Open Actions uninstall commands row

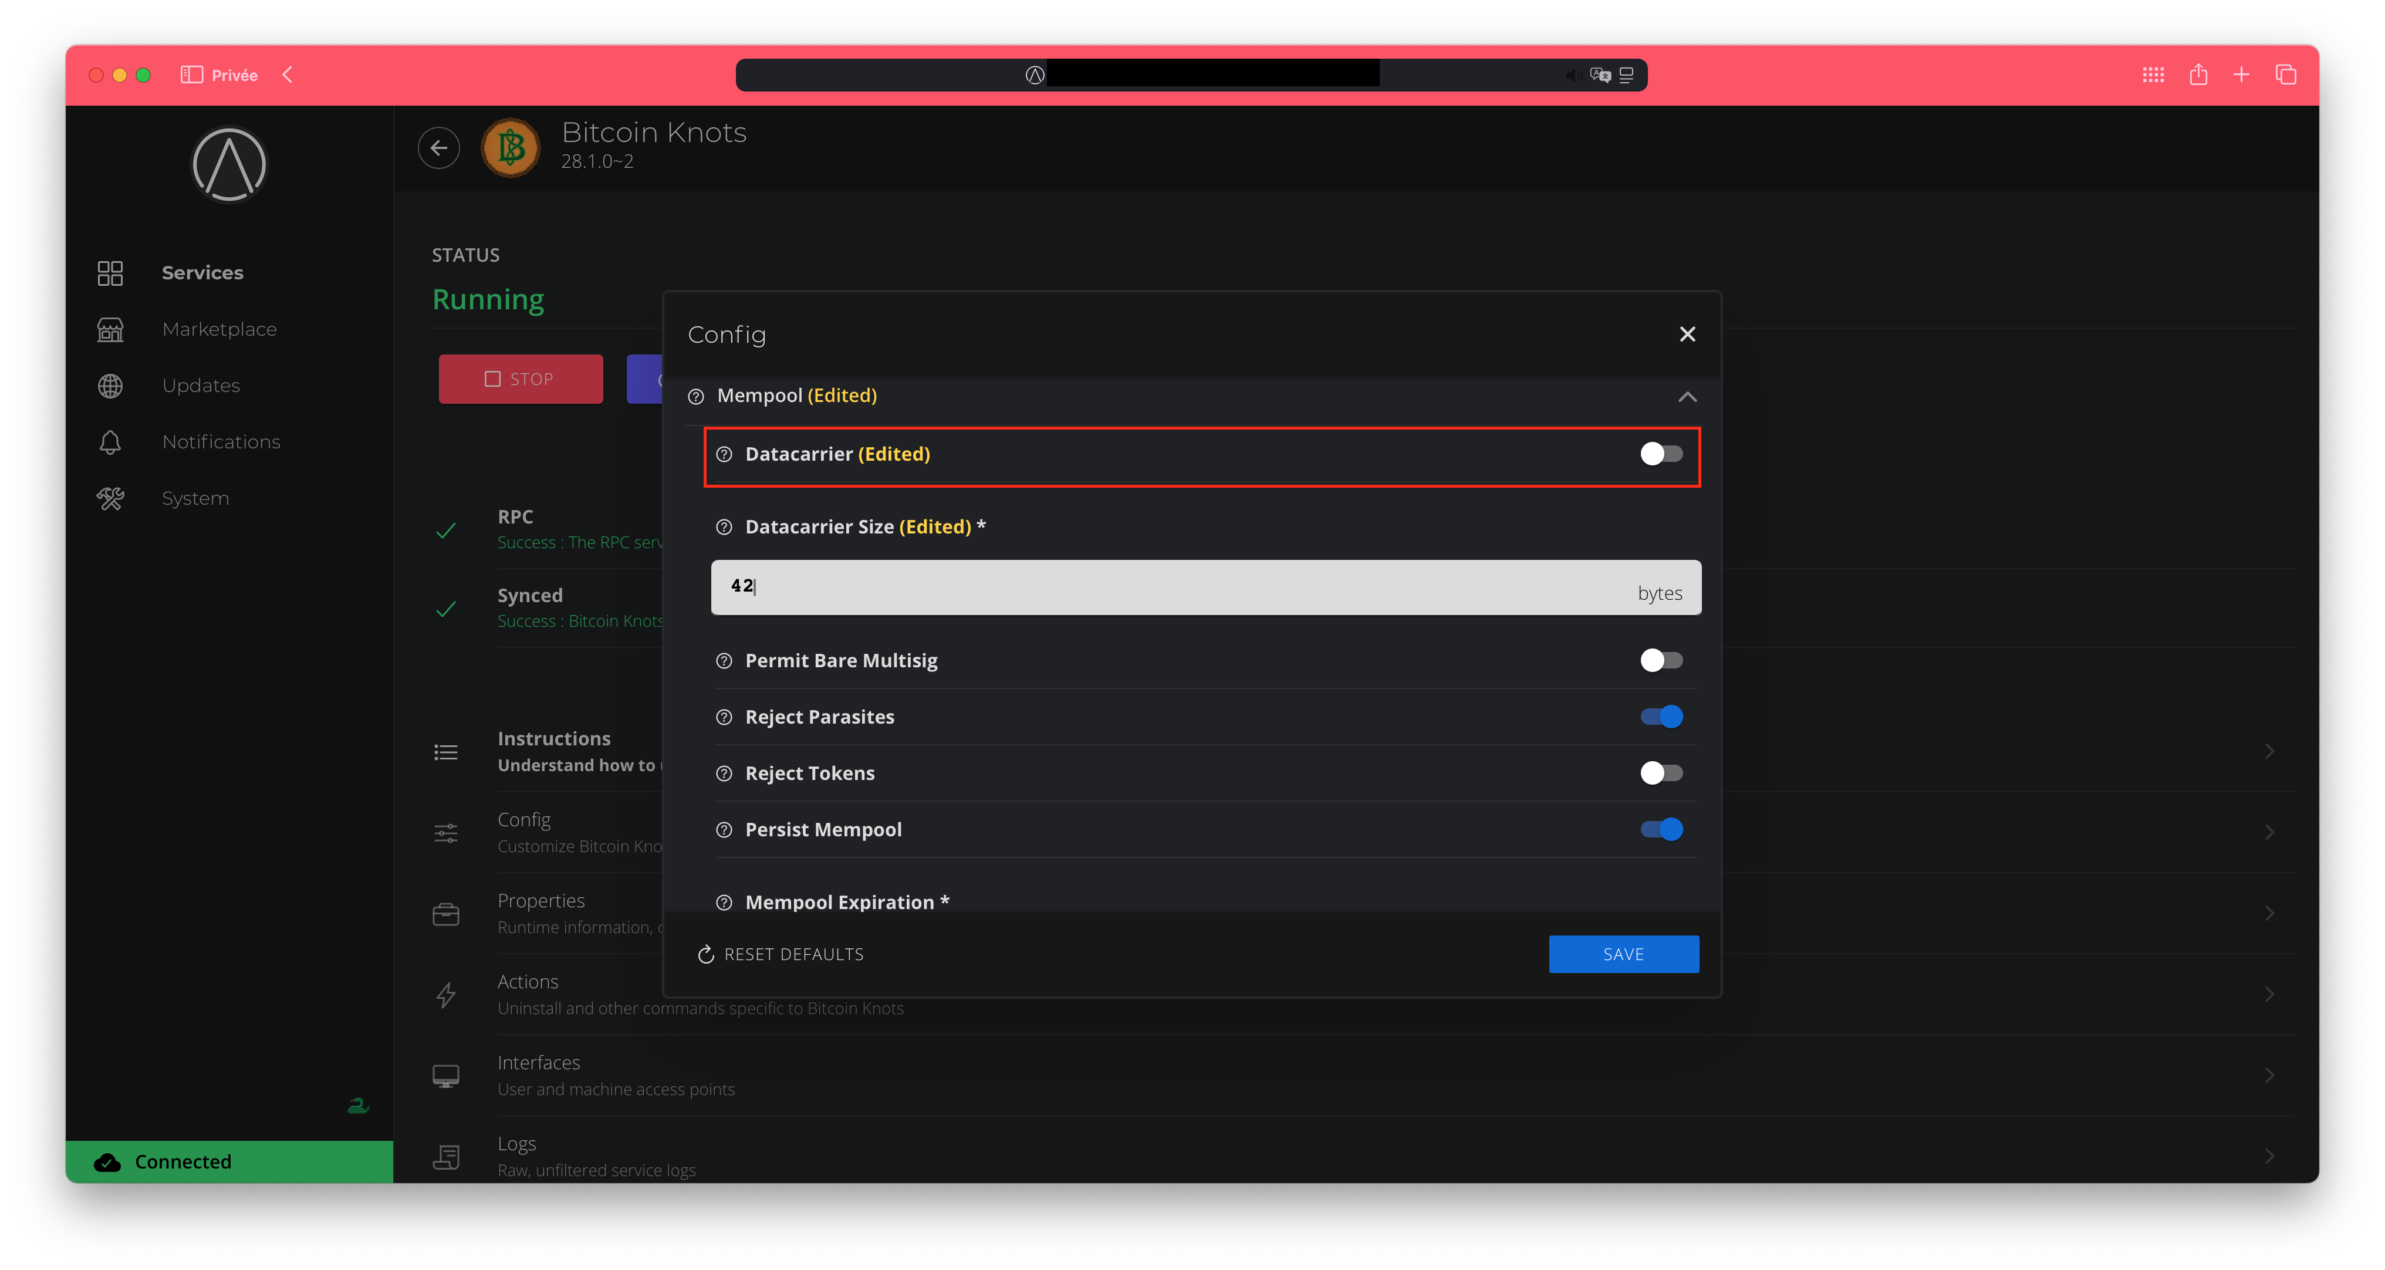pos(1363,994)
